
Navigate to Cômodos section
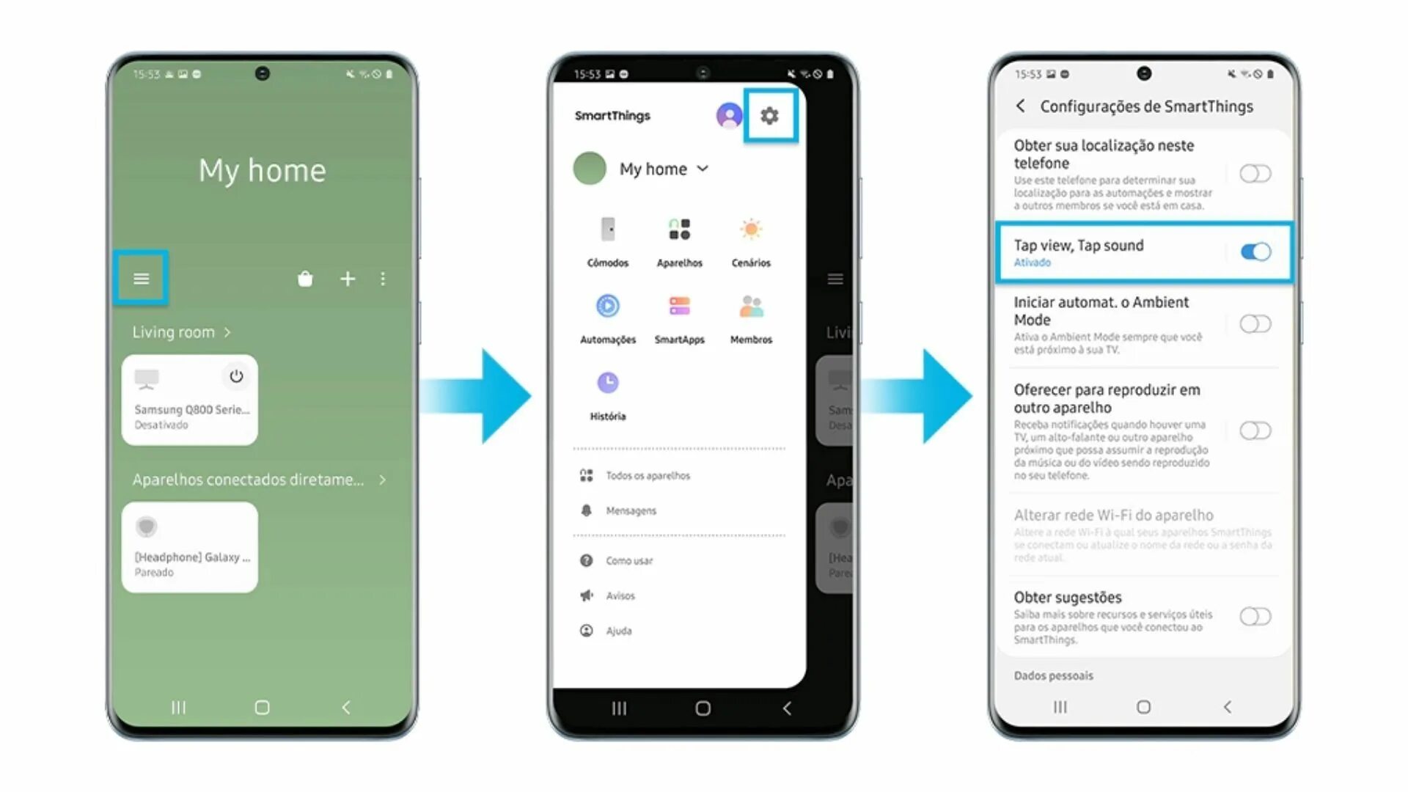click(606, 240)
